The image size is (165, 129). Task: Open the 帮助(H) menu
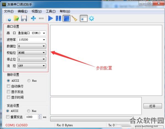[65, 11]
